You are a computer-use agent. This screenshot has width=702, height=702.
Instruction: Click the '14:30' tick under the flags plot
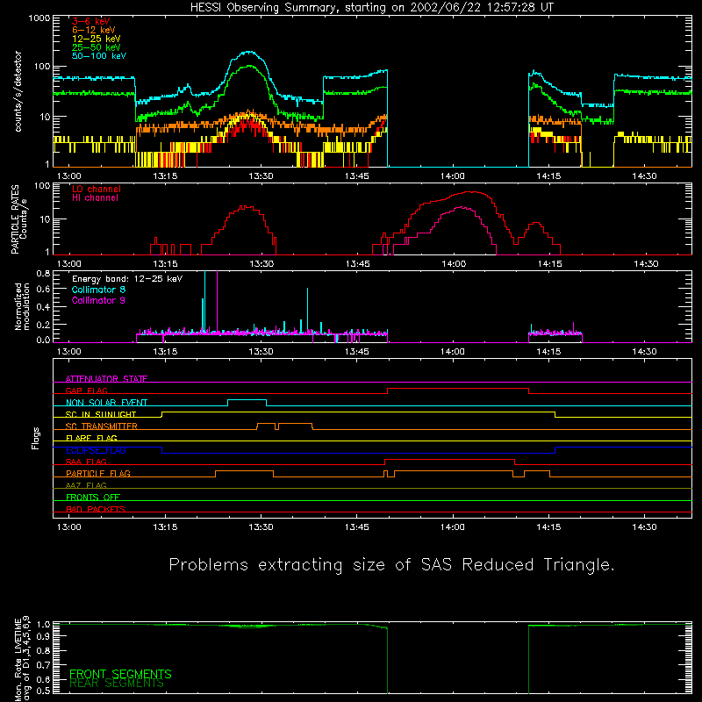(644, 527)
